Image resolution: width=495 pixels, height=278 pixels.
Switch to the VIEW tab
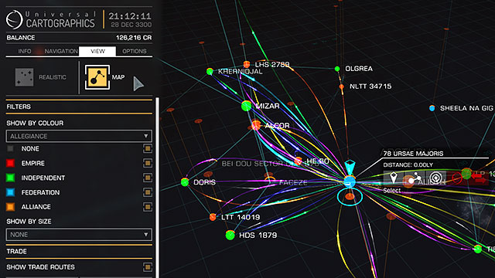coord(97,51)
